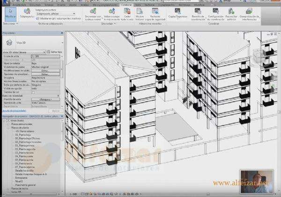Switch to the Arquitectura ribbon tab
Image resolution: width=281 pixels, height=197 pixels.
click(19, 5)
